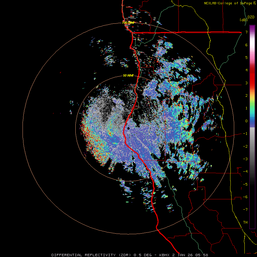Click the TH label on the scale

245,222
